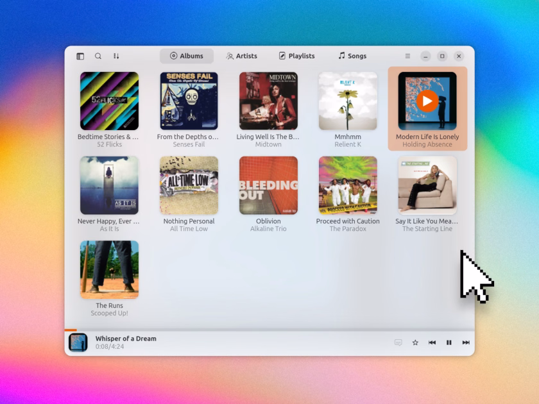Image resolution: width=539 pixels, height=404 pixels.
Task: Click the now playing cover thumbnail
Action: pyautogui.click(x=78, y=342)
